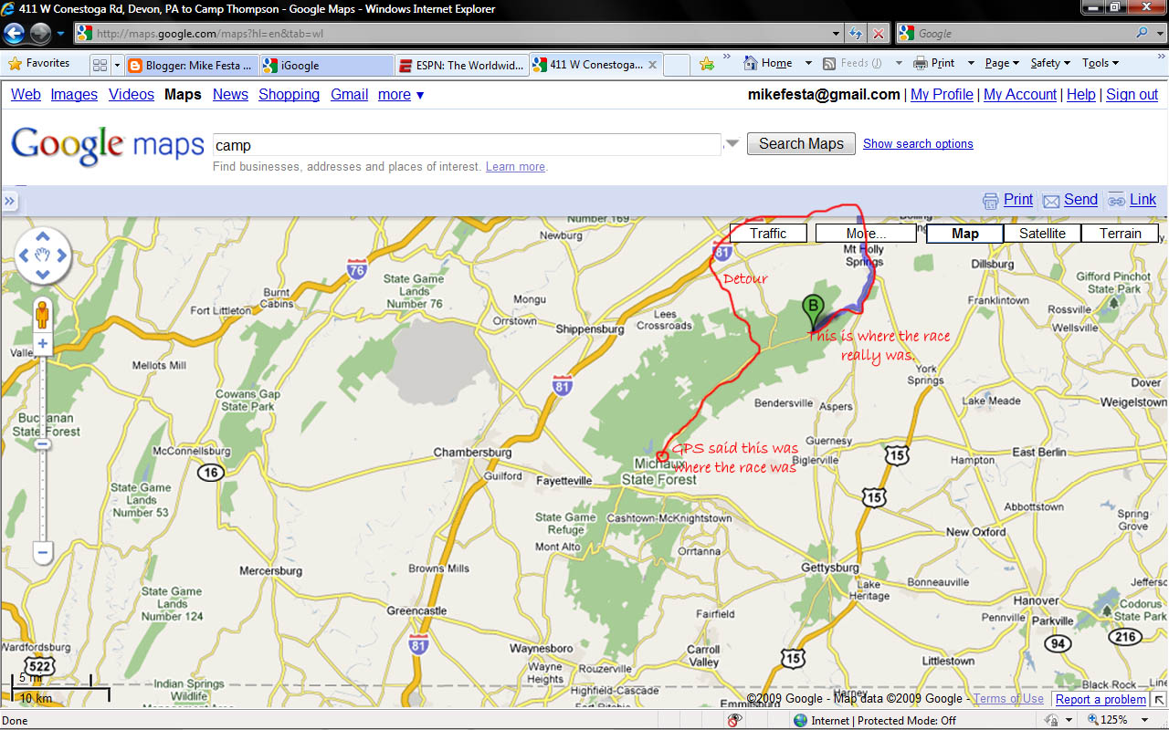The width and height of the screenshot is (1169, 730).
Task: Open the Page menu dropdown
Action: 1002,64
